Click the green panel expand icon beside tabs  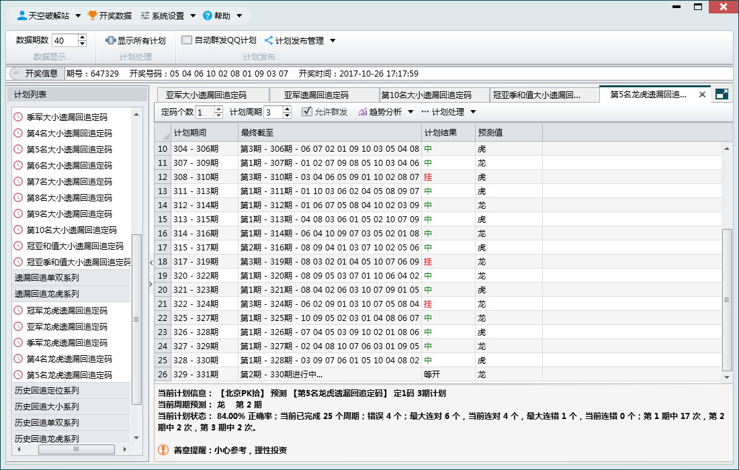[x=722, y=94]
